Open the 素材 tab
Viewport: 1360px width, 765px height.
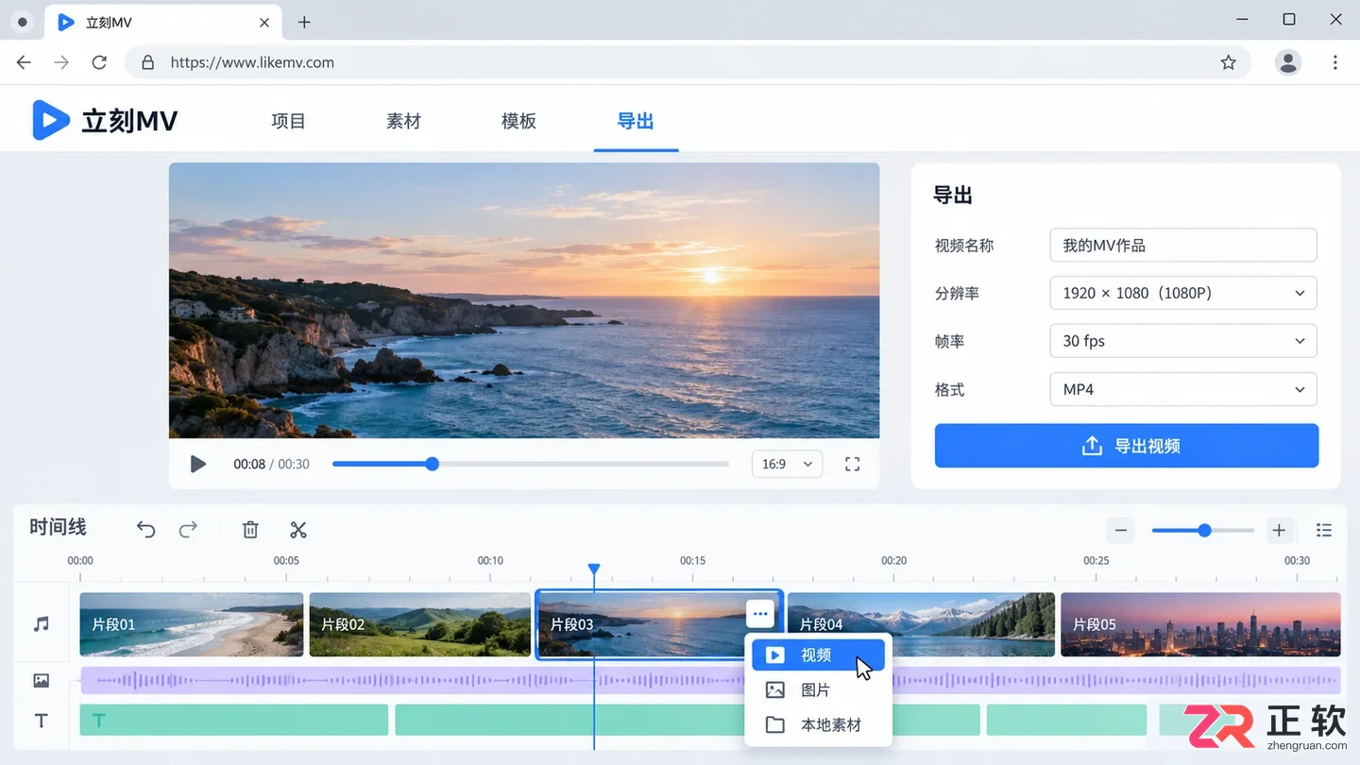pos(403,121)
